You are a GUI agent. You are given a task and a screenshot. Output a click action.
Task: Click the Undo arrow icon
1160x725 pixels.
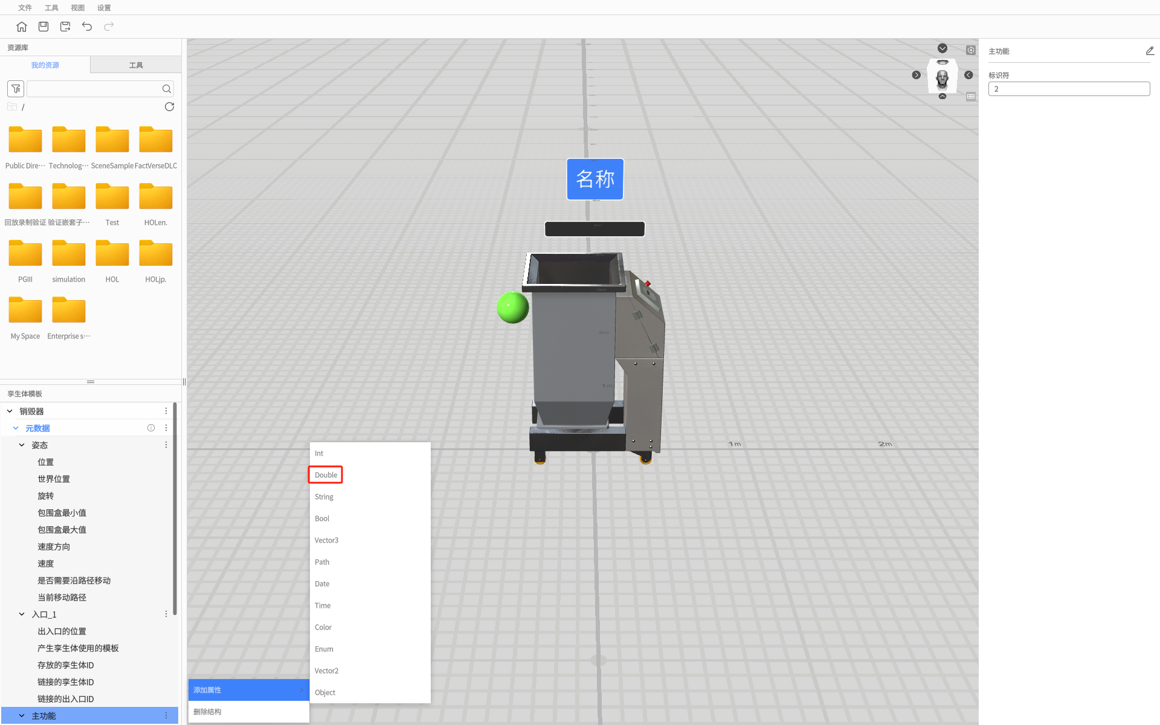[87, 27]
